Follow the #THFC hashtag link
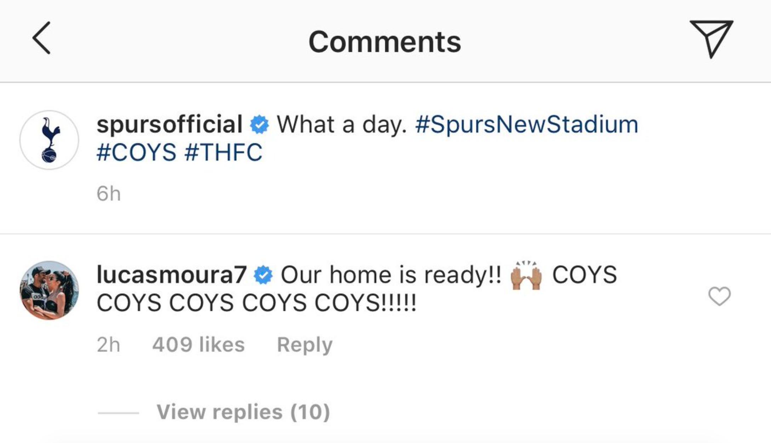 coord(223,153)
